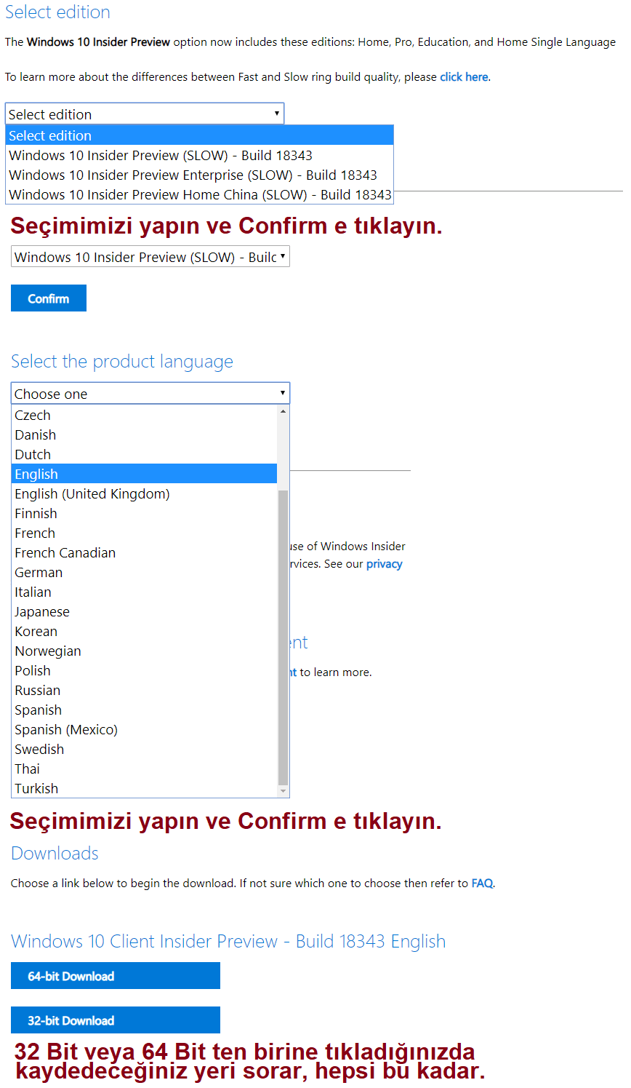Click the language list scrollbar thumb
The height and width of the screenshot is (1088, 631).
point(284,637)
